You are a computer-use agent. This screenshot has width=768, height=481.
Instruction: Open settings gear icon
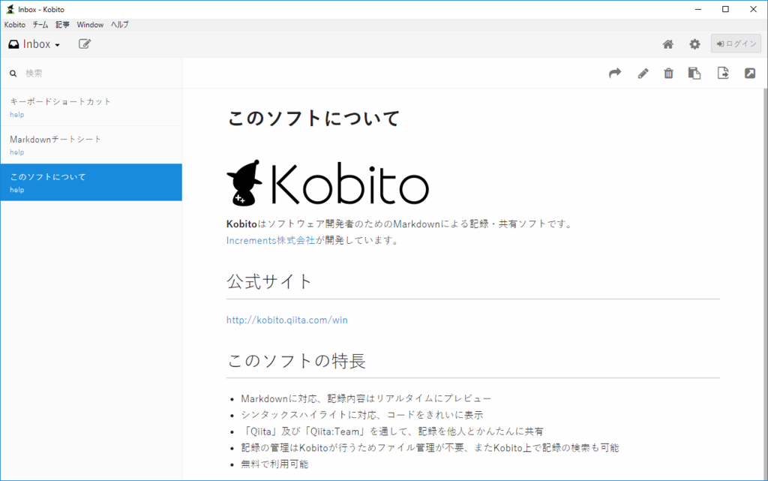pyautogui.click(x=694, y=44)
